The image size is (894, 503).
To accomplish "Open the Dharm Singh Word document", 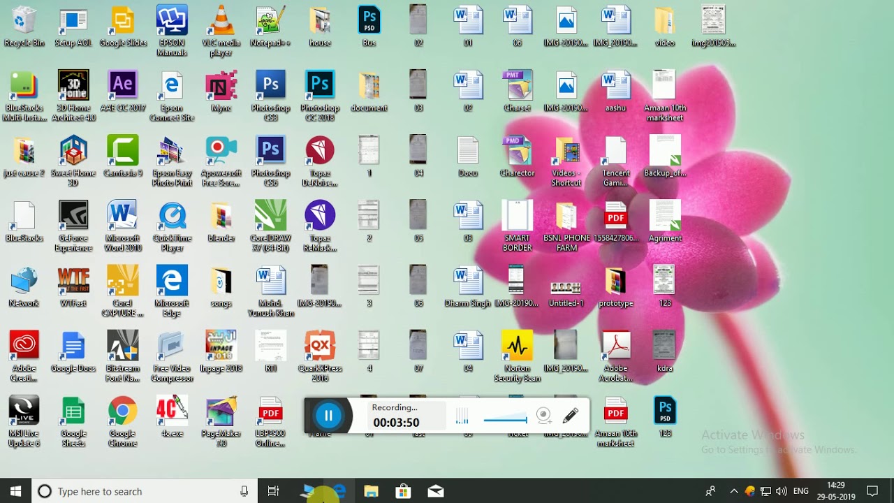I will coord(468,286).
